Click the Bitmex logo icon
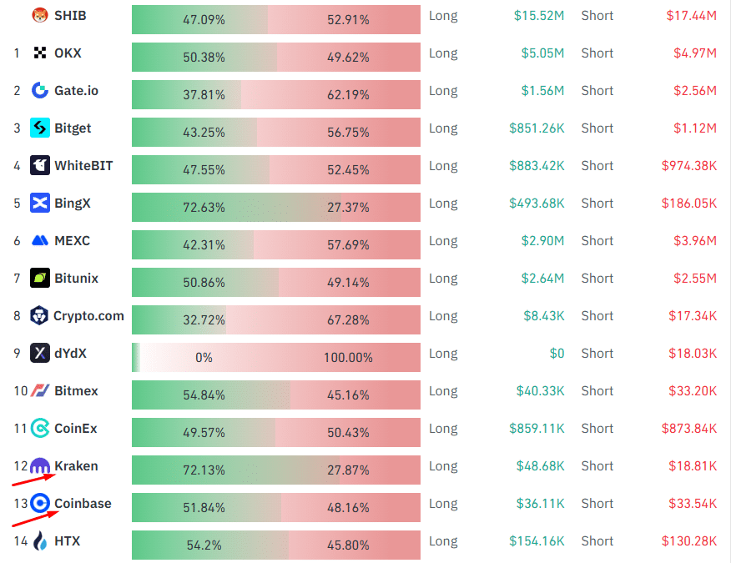The height and width of the screenshot is (563, 731). pyautogui.click(x=40, y=390)
